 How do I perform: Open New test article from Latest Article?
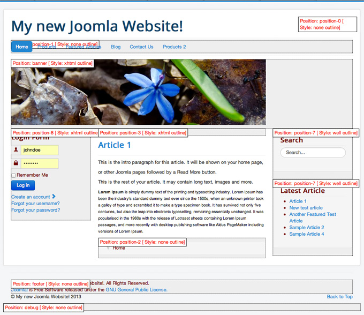pos(306,208)
